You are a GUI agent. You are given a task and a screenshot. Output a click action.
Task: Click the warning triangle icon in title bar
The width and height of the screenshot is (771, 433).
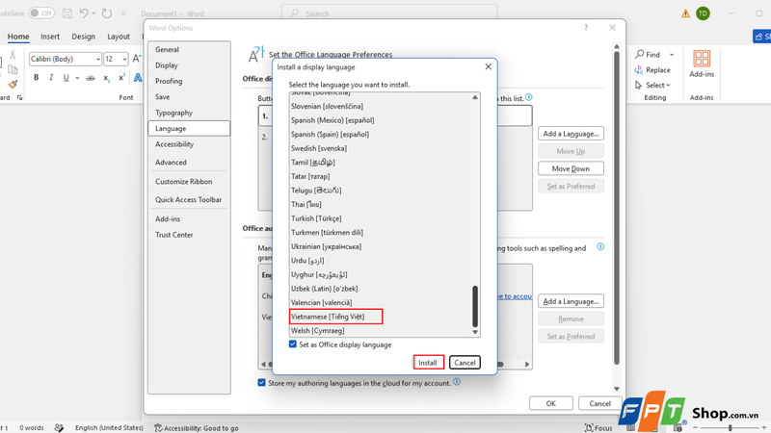click(x=685, y=13)
